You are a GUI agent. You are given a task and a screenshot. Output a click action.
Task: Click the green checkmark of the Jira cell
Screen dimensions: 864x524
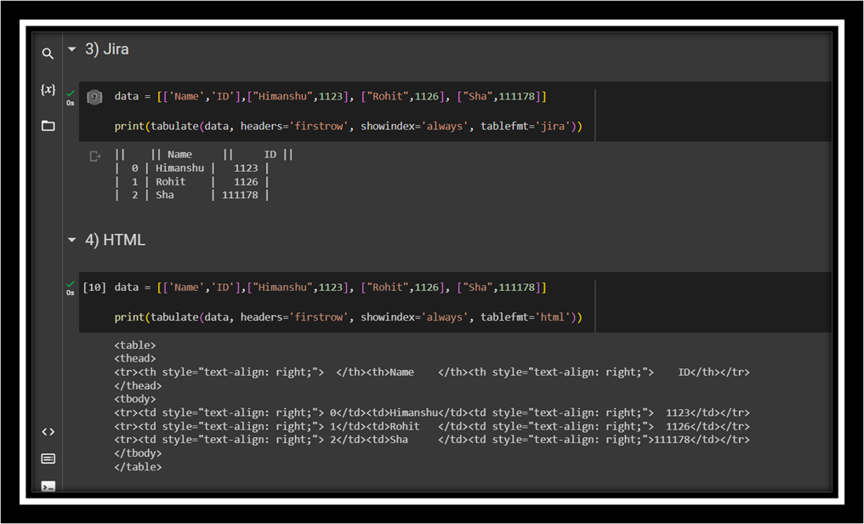click(x=71, y=94)
